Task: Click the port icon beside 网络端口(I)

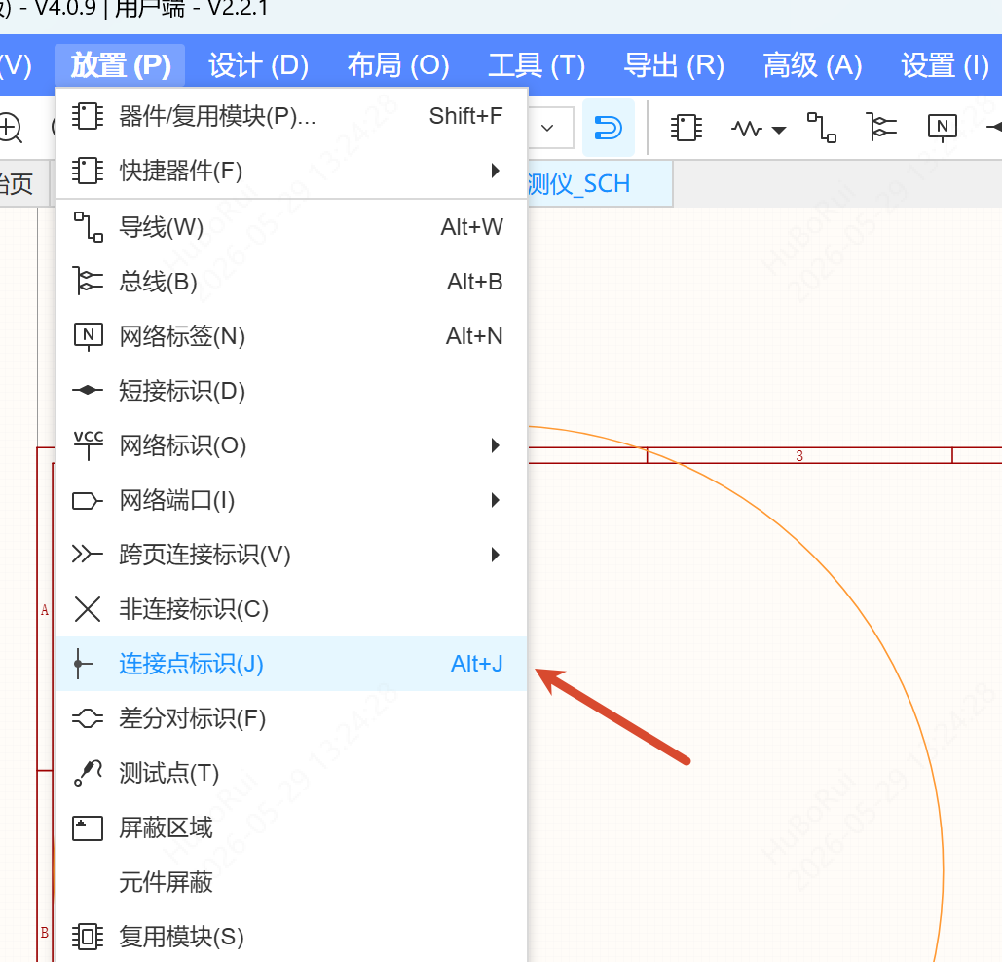Action: coord(88,500)
